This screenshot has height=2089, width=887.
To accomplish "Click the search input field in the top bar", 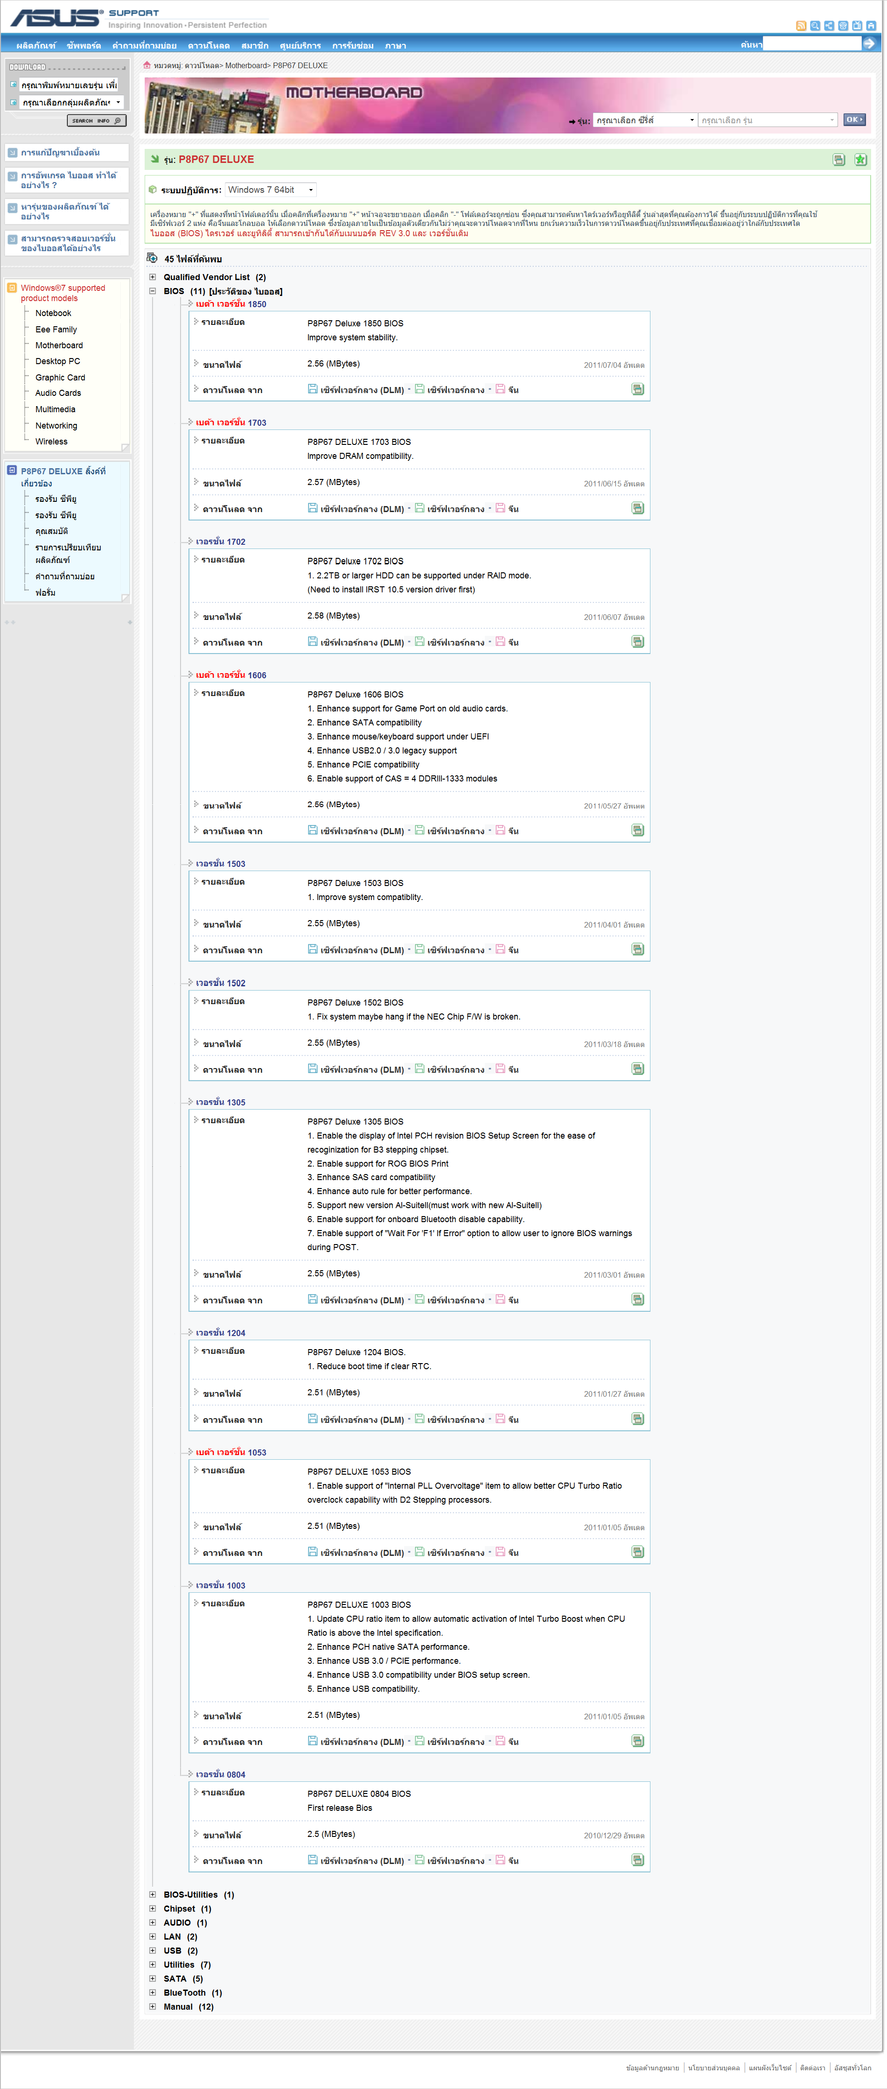I will pyautogui.click(x=811, y=44).
